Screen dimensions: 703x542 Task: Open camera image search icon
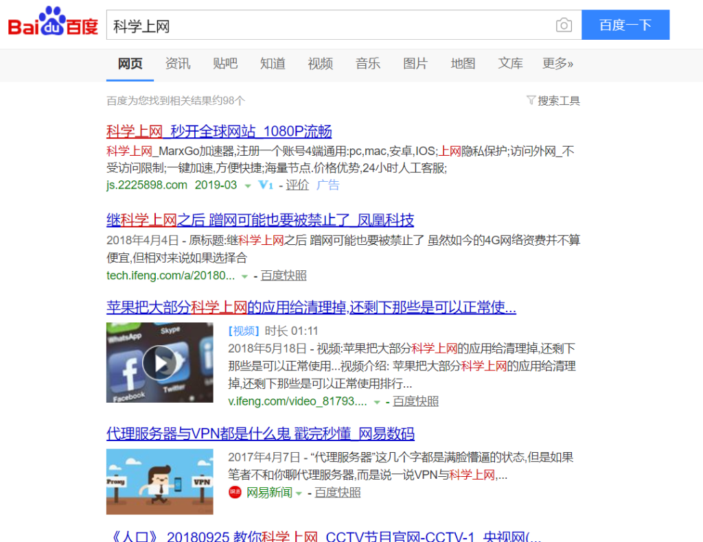[564, 25]
